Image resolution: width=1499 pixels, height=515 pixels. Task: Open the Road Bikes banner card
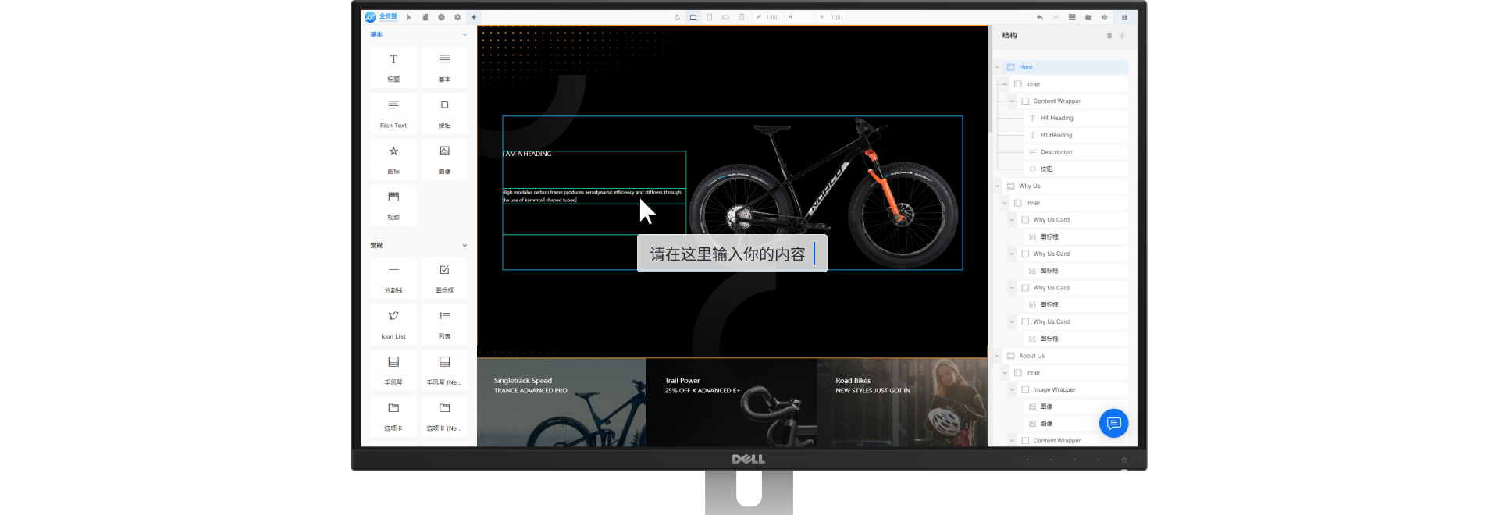902,403
